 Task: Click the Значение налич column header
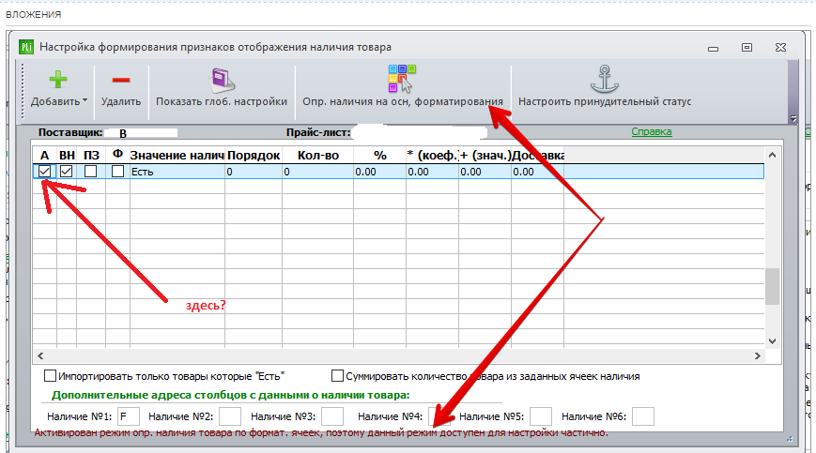(177, 156)
